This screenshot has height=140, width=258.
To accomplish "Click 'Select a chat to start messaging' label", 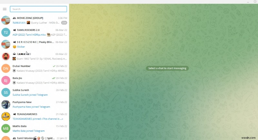I will [167, 68].
